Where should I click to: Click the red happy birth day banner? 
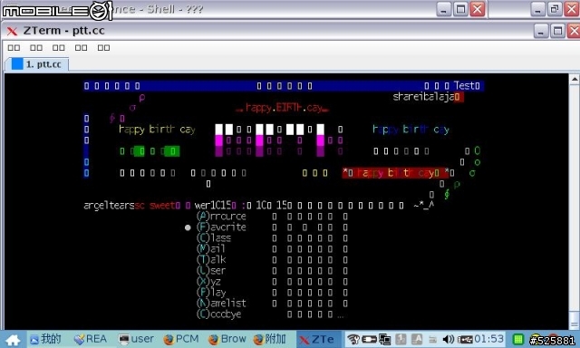[x=395, y=173]
